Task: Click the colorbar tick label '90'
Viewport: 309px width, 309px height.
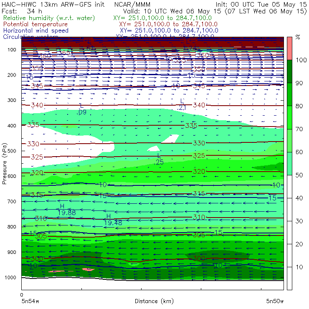Action: (x=299, y=83)
